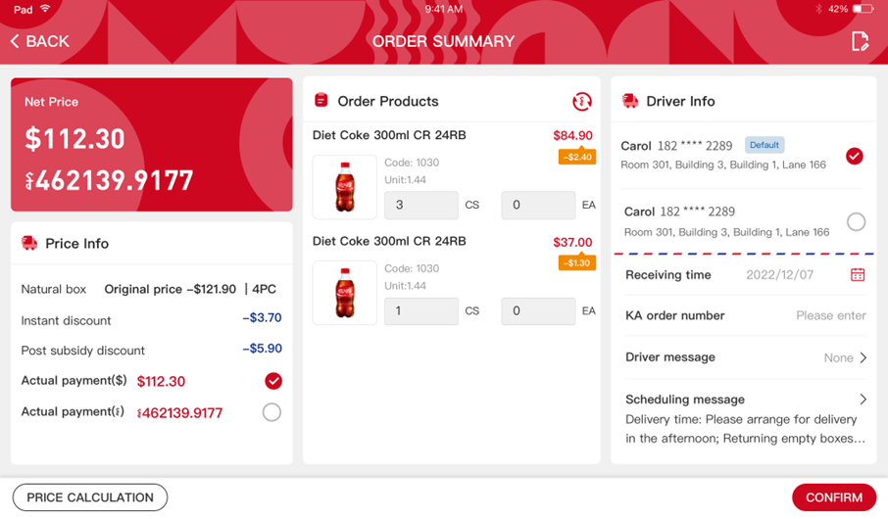Click the Price Info truck icon
The image size is (888, 519).
pyautogui.click(x=28, y=243)
